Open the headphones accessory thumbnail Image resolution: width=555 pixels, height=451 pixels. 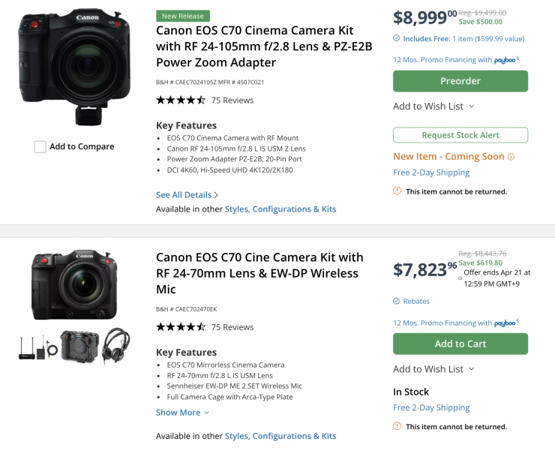tap(116, 346)
